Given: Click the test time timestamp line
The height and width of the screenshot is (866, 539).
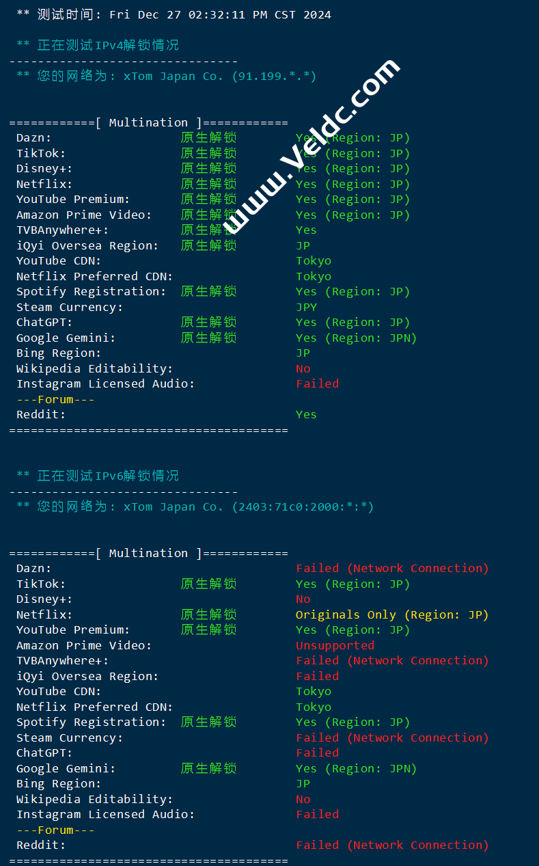Looking at the screenshot, I should tap(174, 14).
